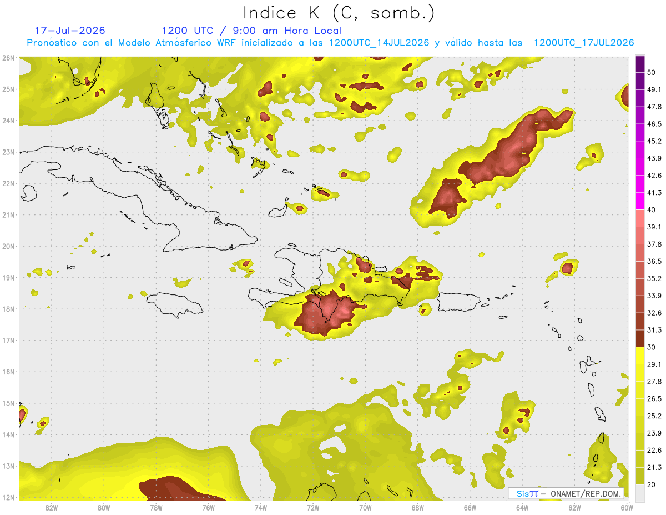This screenshot has height=515, width=666.
Task: Click the "16N" latitude label
Action: click(x=8, y=372)
